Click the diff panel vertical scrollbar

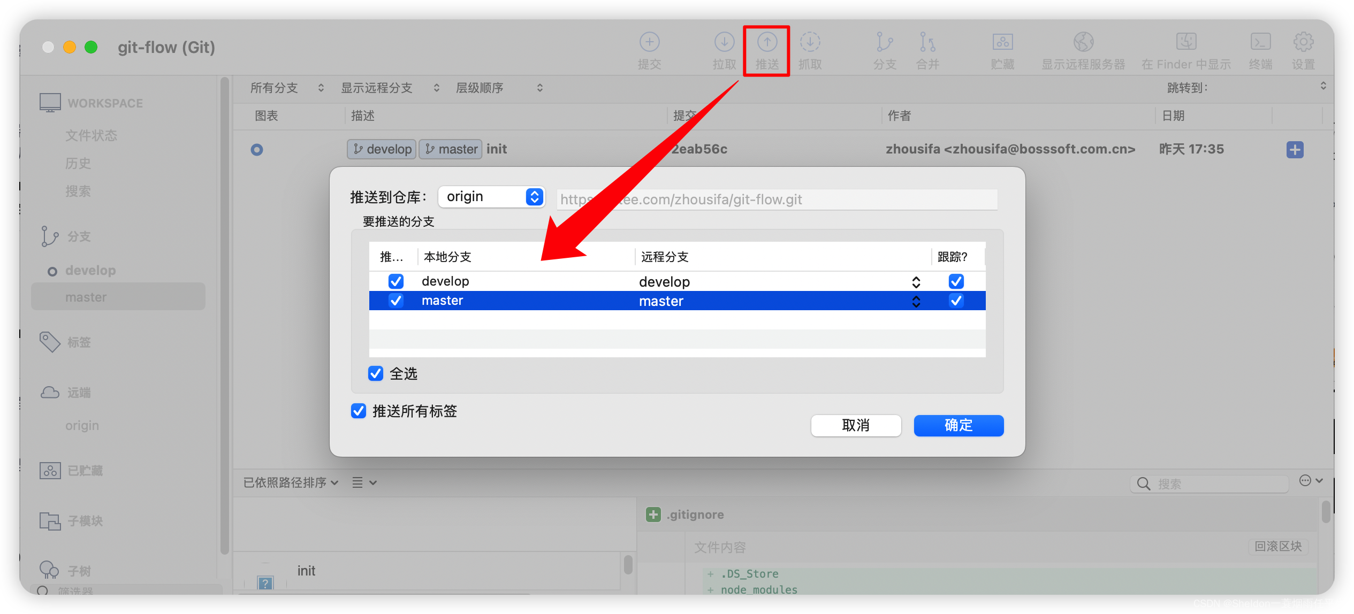(1326, 512)
